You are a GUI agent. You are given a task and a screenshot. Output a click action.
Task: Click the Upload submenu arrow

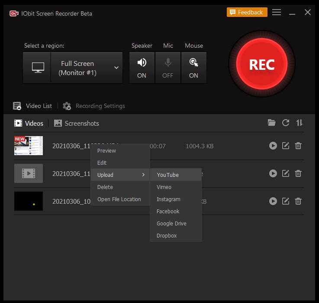pyautogui.click(x=143, y=175)
